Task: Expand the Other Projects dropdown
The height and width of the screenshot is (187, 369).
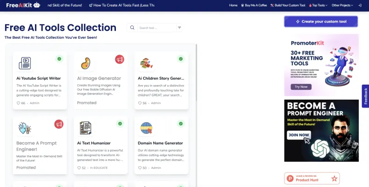Action: pos(342,5)
